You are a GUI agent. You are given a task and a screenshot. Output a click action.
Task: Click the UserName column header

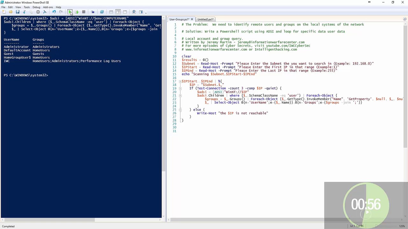click(11, 40)
